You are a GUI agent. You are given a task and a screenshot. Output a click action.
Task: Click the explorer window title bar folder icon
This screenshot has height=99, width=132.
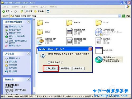click(3, 3)
